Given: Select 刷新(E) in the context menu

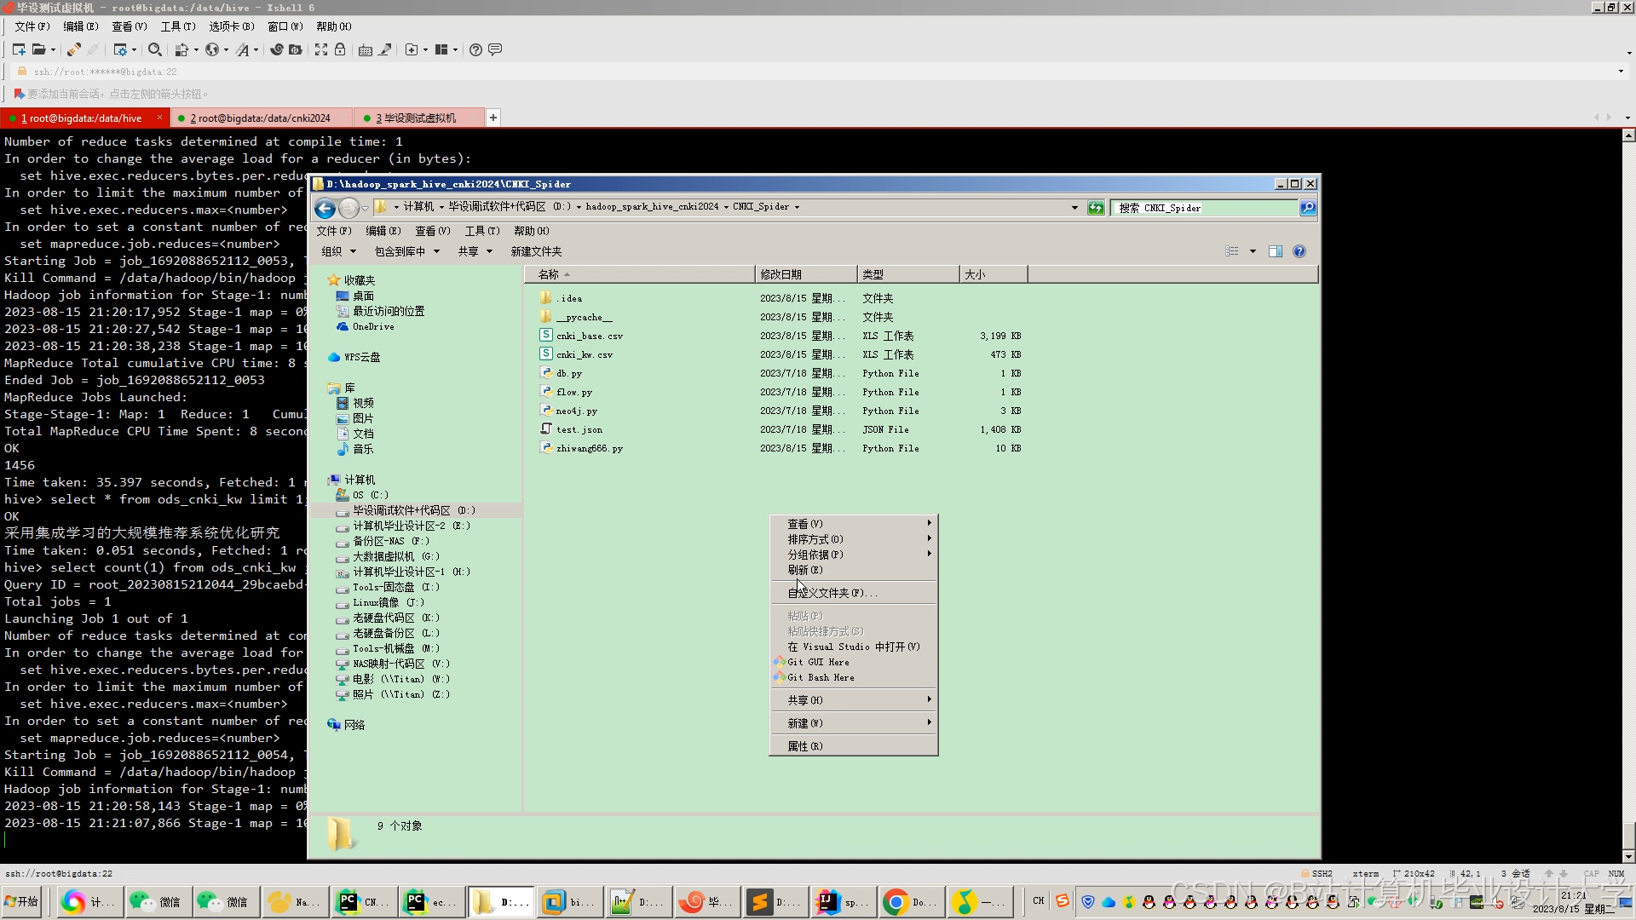Looking at the screenshot, I should [804, 570].
